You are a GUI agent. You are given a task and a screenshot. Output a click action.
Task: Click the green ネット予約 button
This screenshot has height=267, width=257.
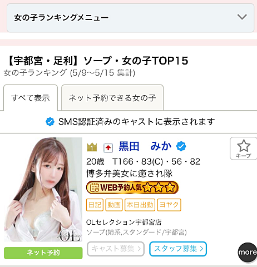[43, 253]
